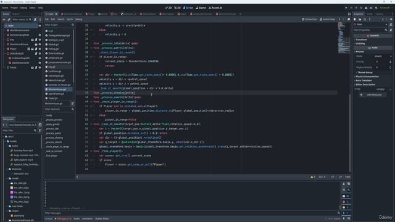Toggle StaticBody3D visibility eye

coord(39,54)
